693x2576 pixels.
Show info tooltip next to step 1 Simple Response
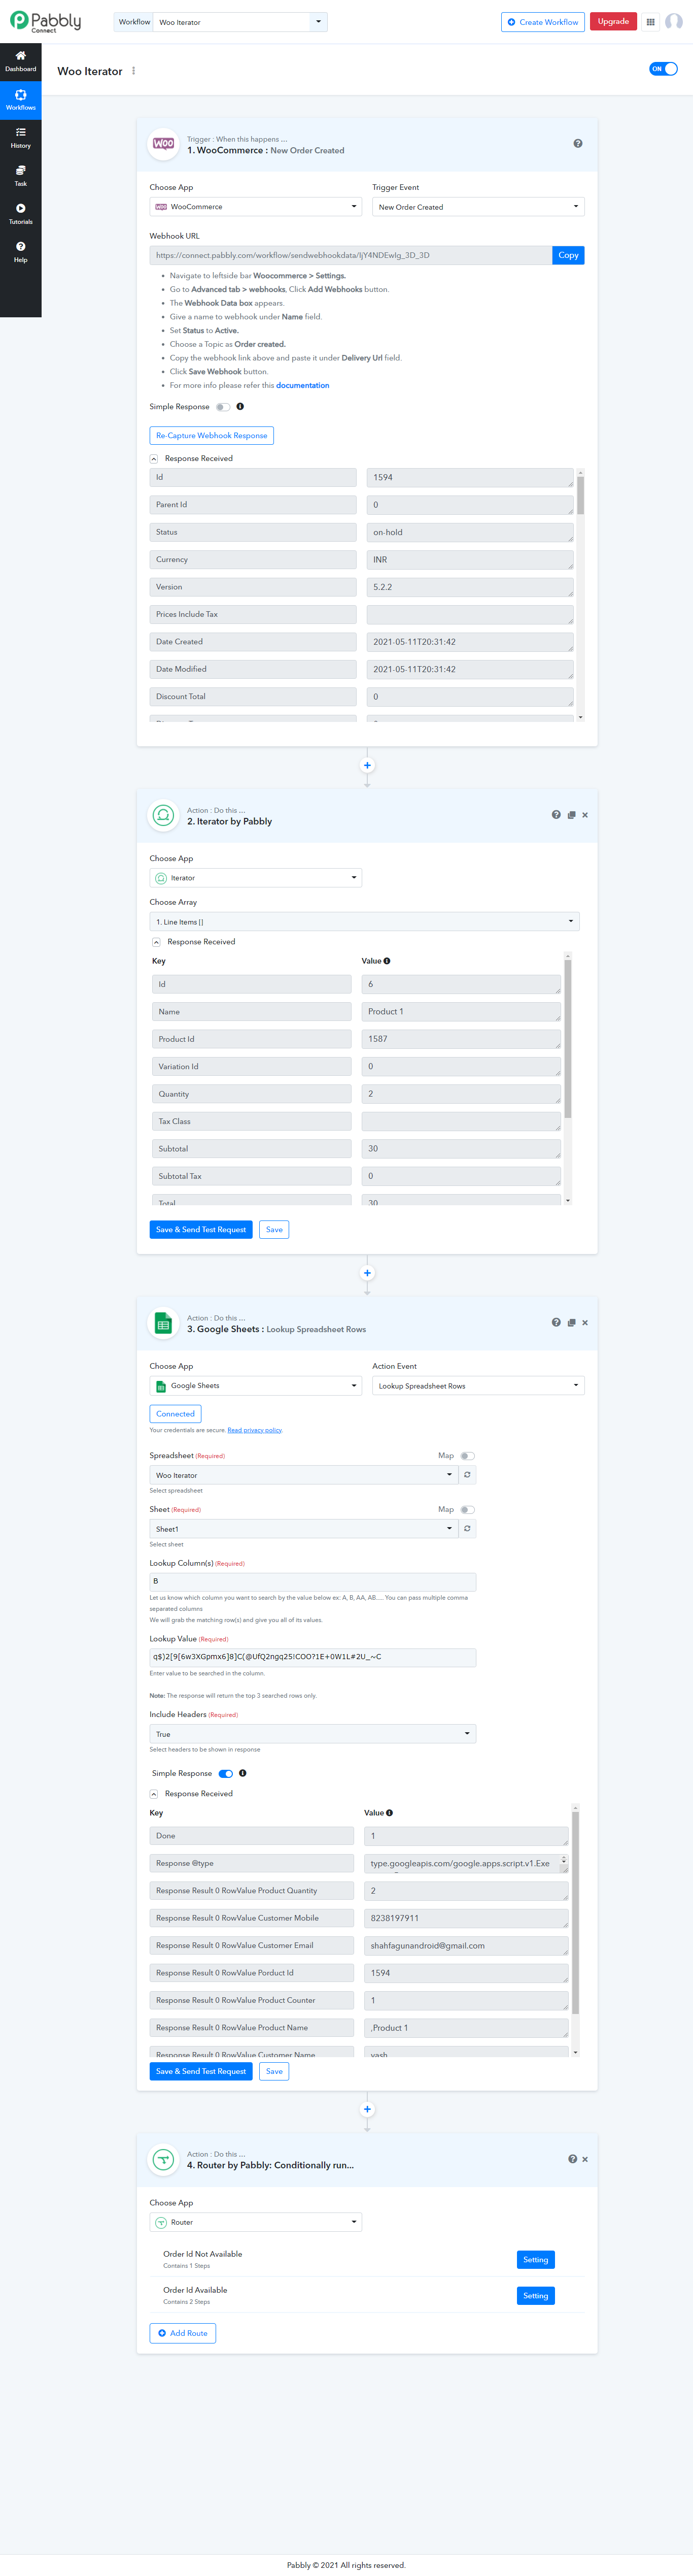point(240,407)
